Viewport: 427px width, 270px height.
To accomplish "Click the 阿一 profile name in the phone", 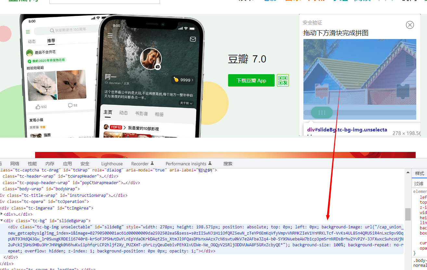I will point(110,77).
